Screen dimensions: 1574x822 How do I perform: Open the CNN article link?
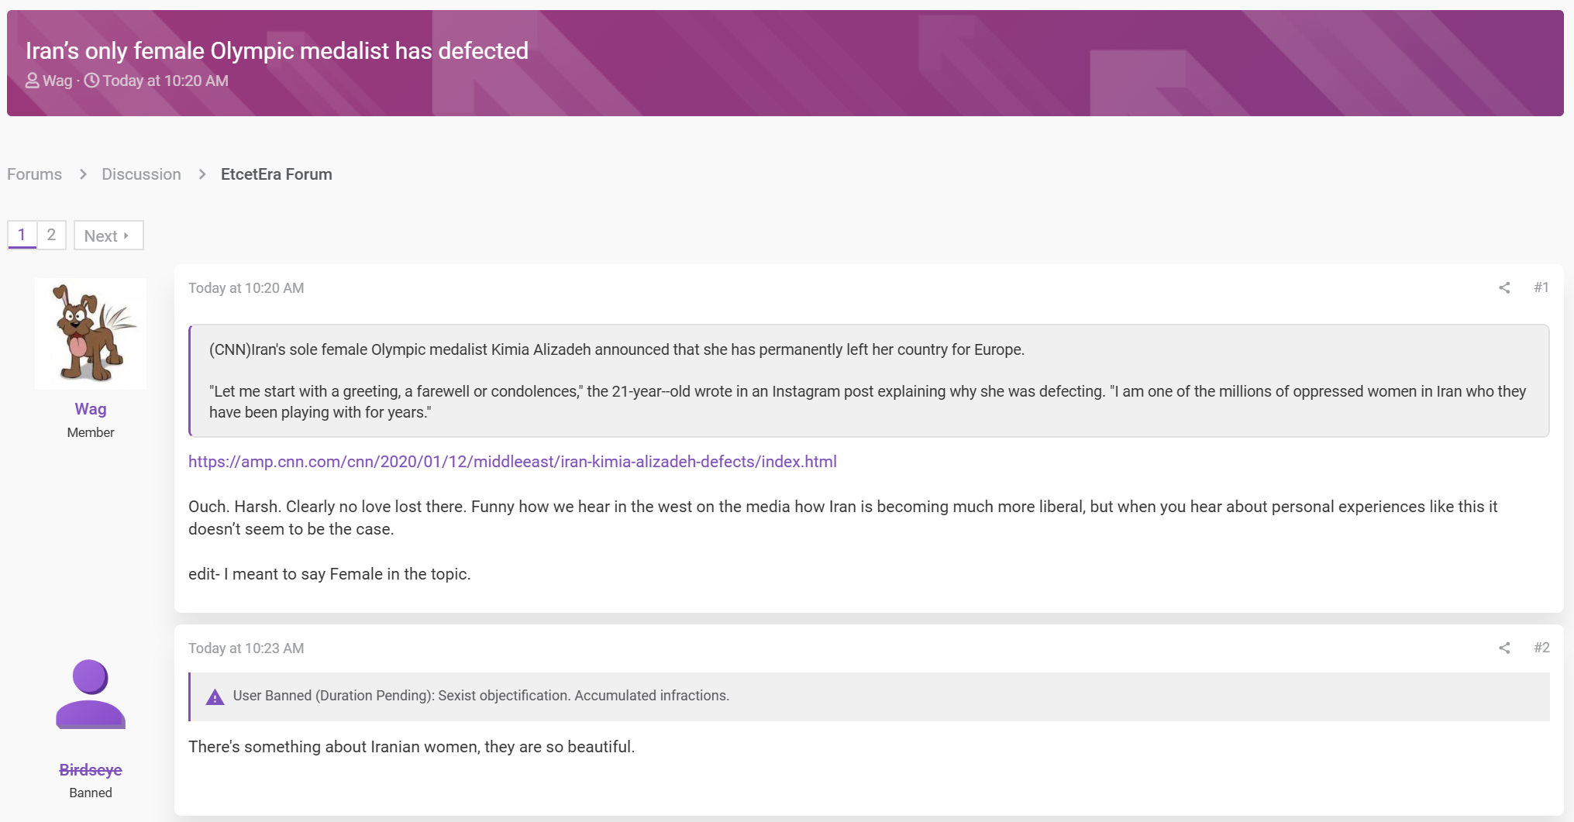(512, 462)
